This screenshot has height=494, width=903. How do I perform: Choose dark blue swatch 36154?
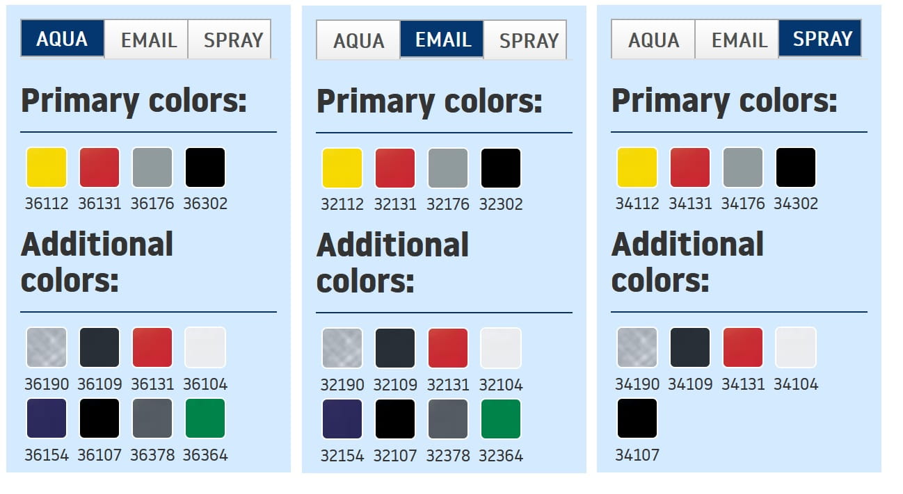(47, 418)
